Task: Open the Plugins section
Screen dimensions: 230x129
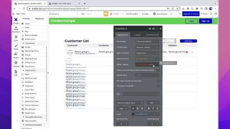Action: click(x=16, y=56)
